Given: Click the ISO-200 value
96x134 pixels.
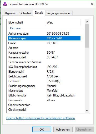Looking at the screenshot, I should point(52,67).
